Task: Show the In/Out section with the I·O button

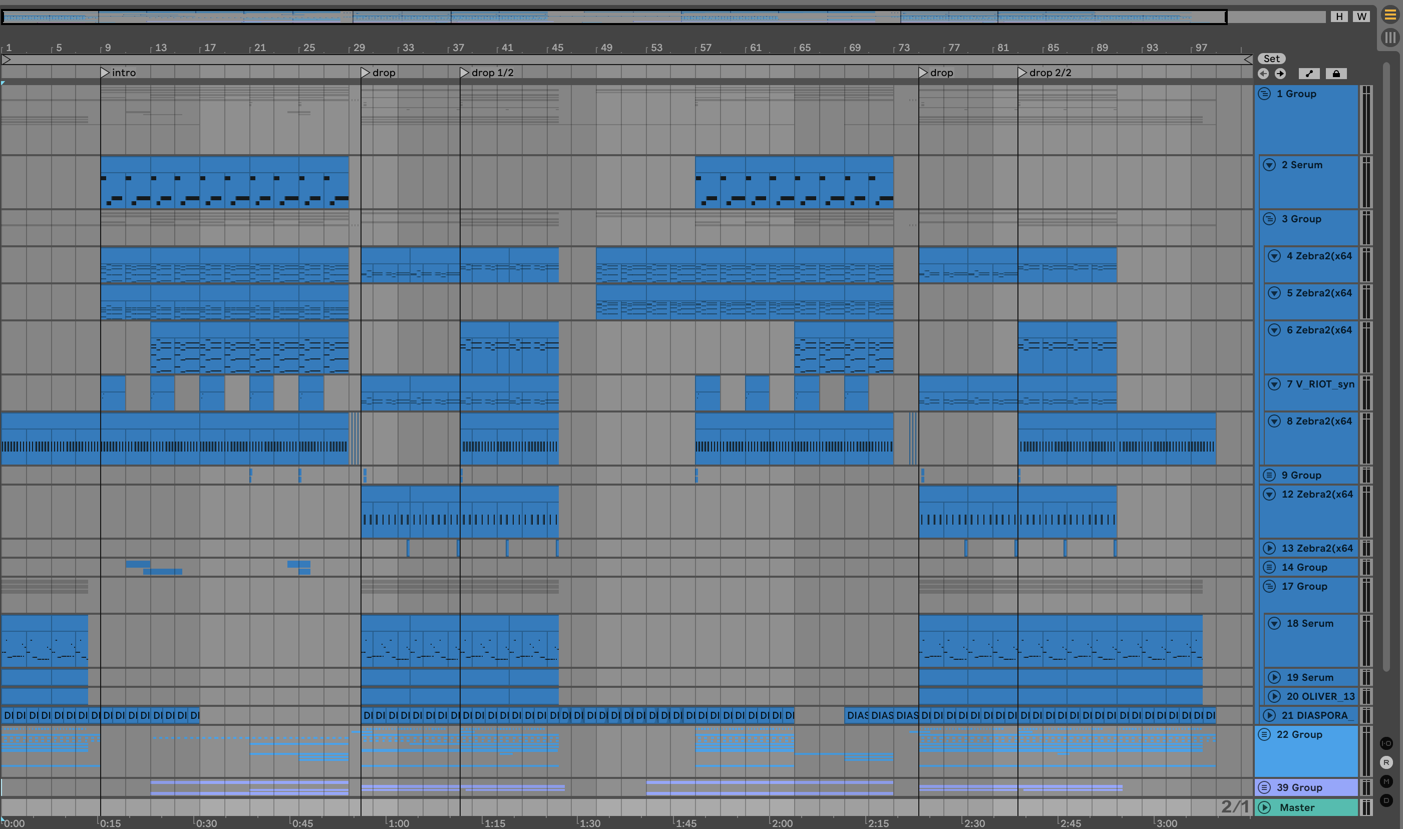Action: (x=1386, y=743)
